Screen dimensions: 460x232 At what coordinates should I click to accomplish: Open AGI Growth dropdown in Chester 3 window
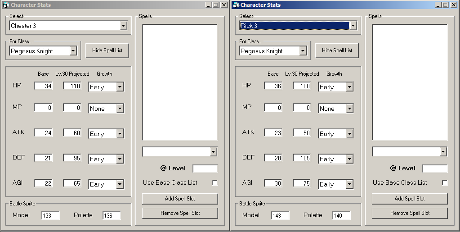[120, 184]
